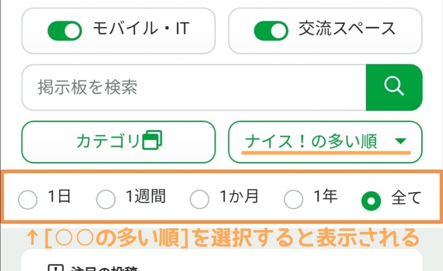
Task: Click the overlapping windows icon beside カテゴリ
Action: [152, 140]
